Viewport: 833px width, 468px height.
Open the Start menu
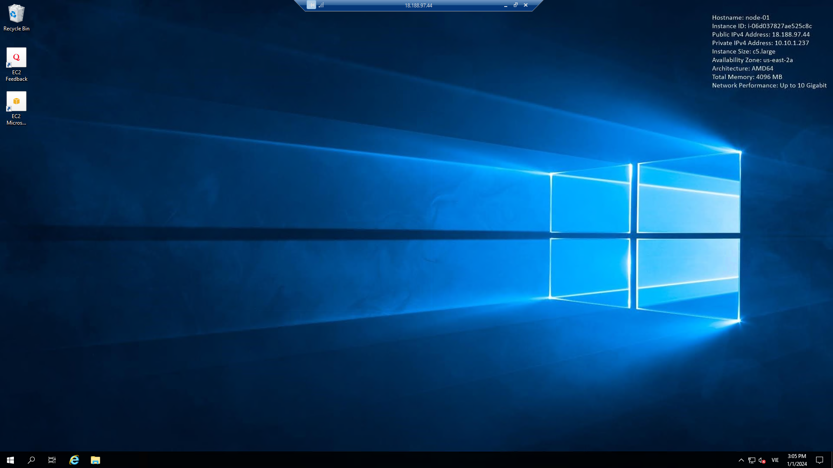[x=10, y=460]
